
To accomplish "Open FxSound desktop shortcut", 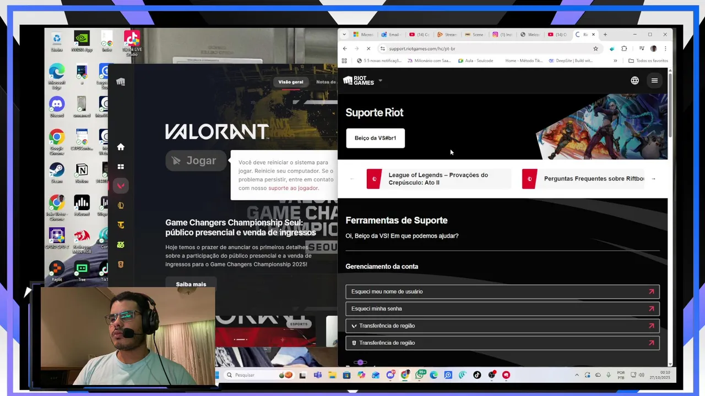I will coord(82,206).
